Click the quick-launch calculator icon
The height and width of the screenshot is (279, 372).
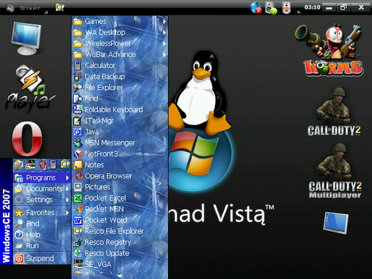tap(53, 164)
